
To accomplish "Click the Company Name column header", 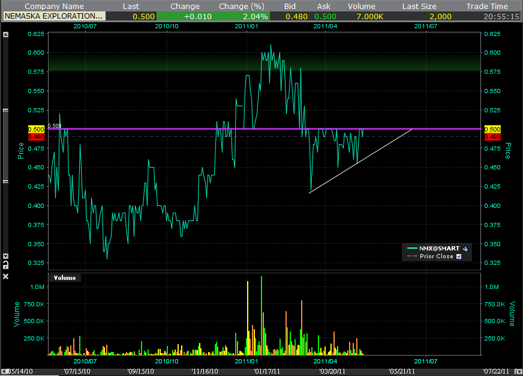I will click(x=54, y=6).
